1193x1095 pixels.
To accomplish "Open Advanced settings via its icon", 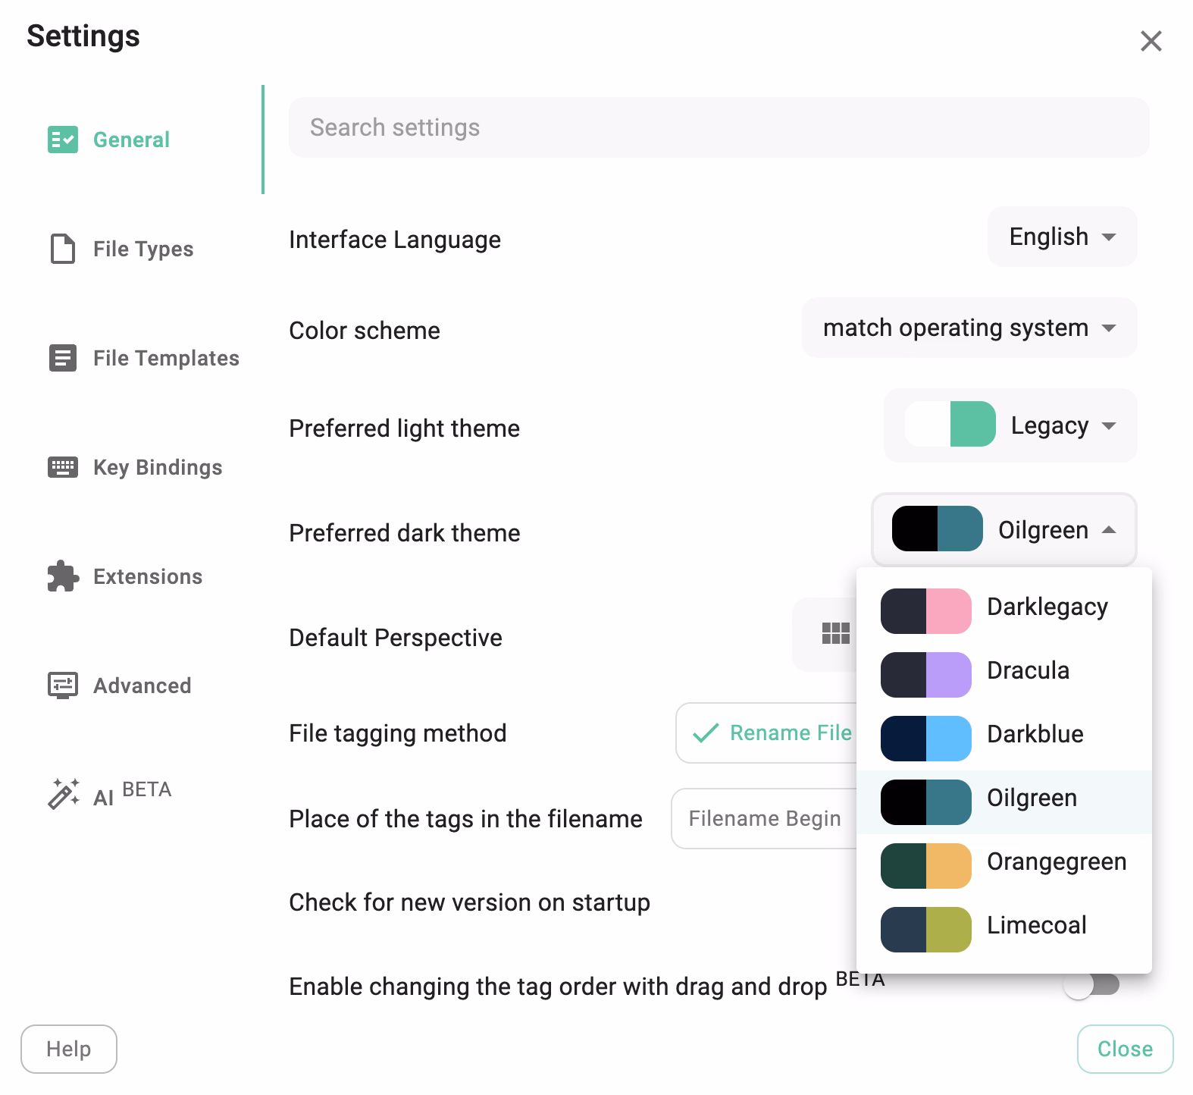I will (64, 685).
